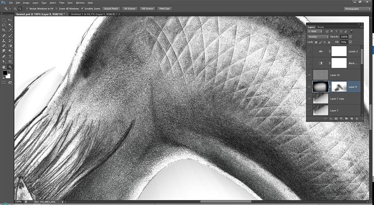374x205 pixels.
Task: Open the Filter menu
Action: tap(62, 2)
